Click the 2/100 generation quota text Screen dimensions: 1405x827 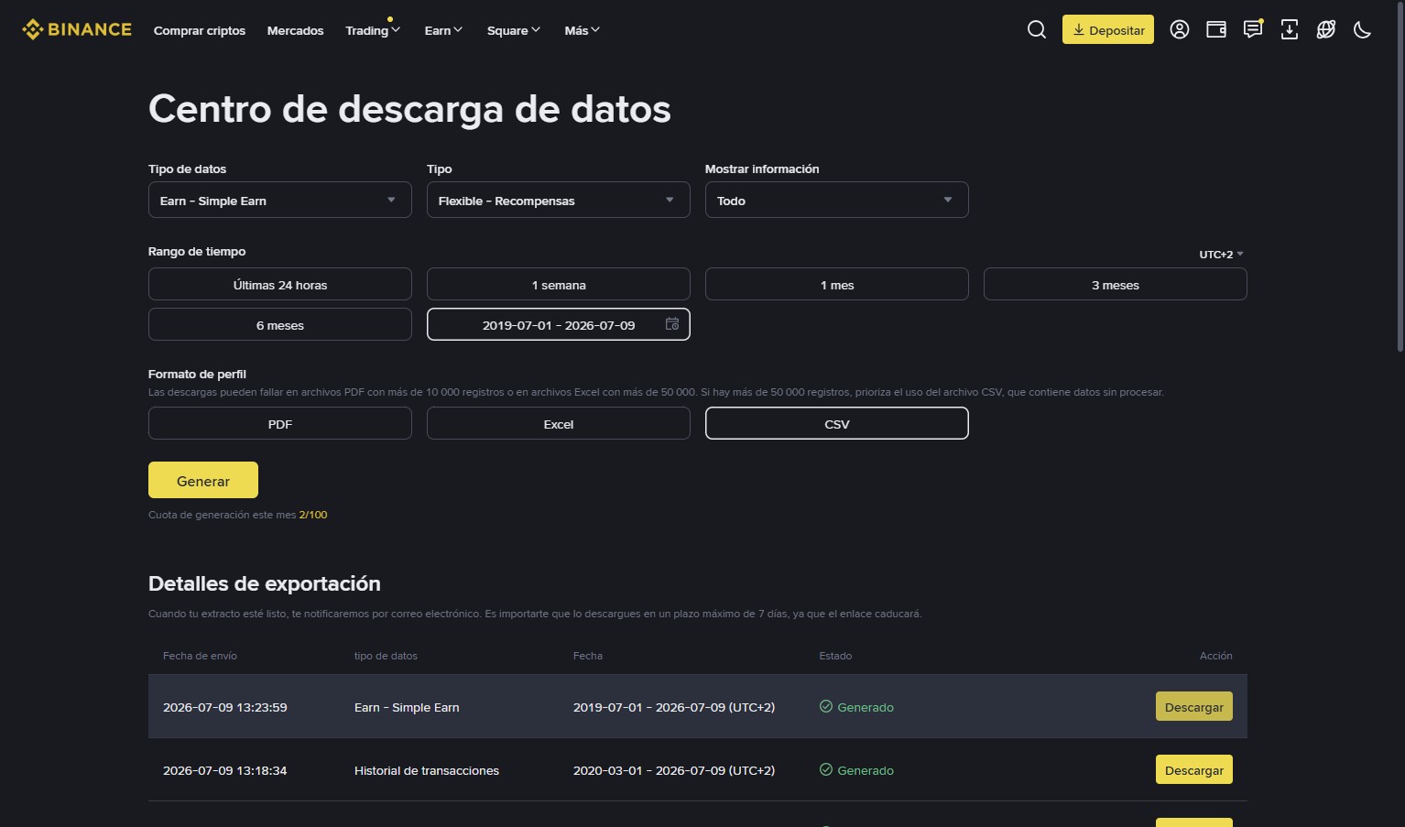point(313,515)
